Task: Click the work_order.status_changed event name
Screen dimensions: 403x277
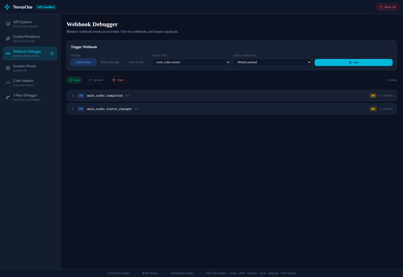Action: [109, 109]
